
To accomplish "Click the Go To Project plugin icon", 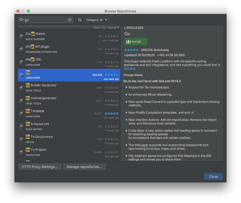I will [21, 152].
